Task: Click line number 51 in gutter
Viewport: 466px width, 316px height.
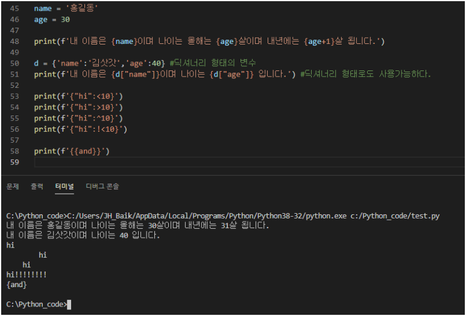Action: (14, 74)
